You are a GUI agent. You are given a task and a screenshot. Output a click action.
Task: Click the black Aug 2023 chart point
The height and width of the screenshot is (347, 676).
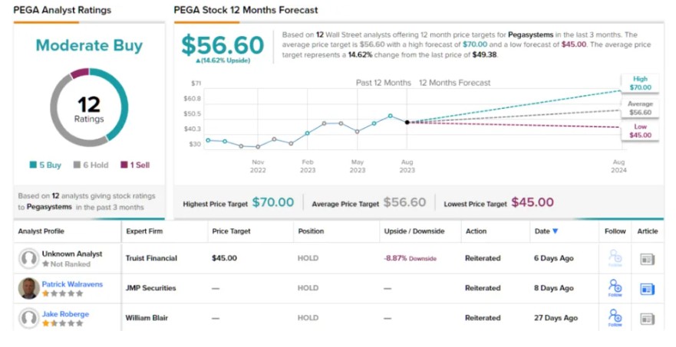point(407,122)
